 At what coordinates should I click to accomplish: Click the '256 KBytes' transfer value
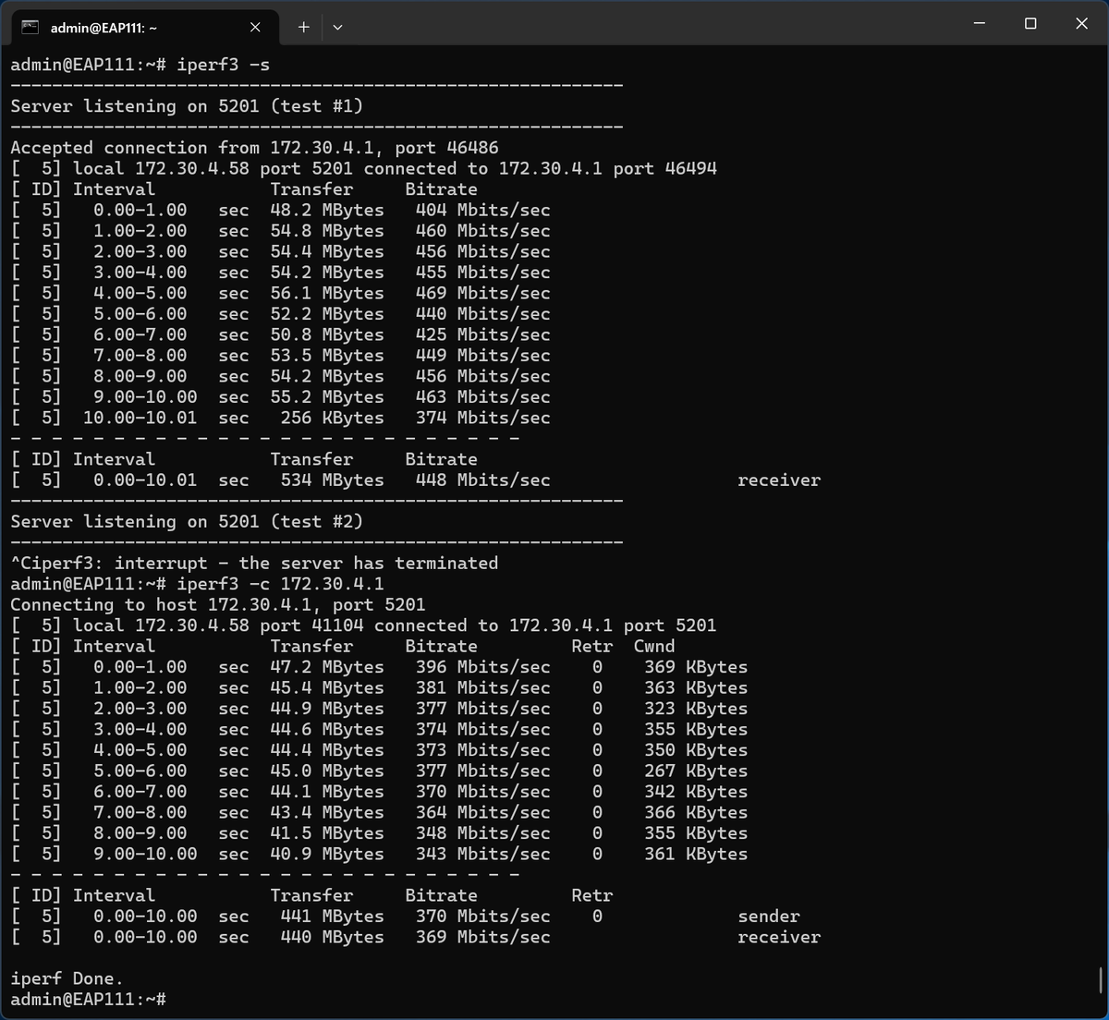click(x=333, y=418)
